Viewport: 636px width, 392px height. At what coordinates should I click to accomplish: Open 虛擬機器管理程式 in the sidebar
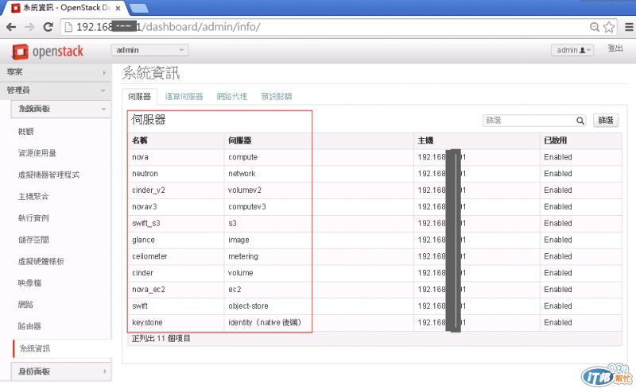[48, 175]
